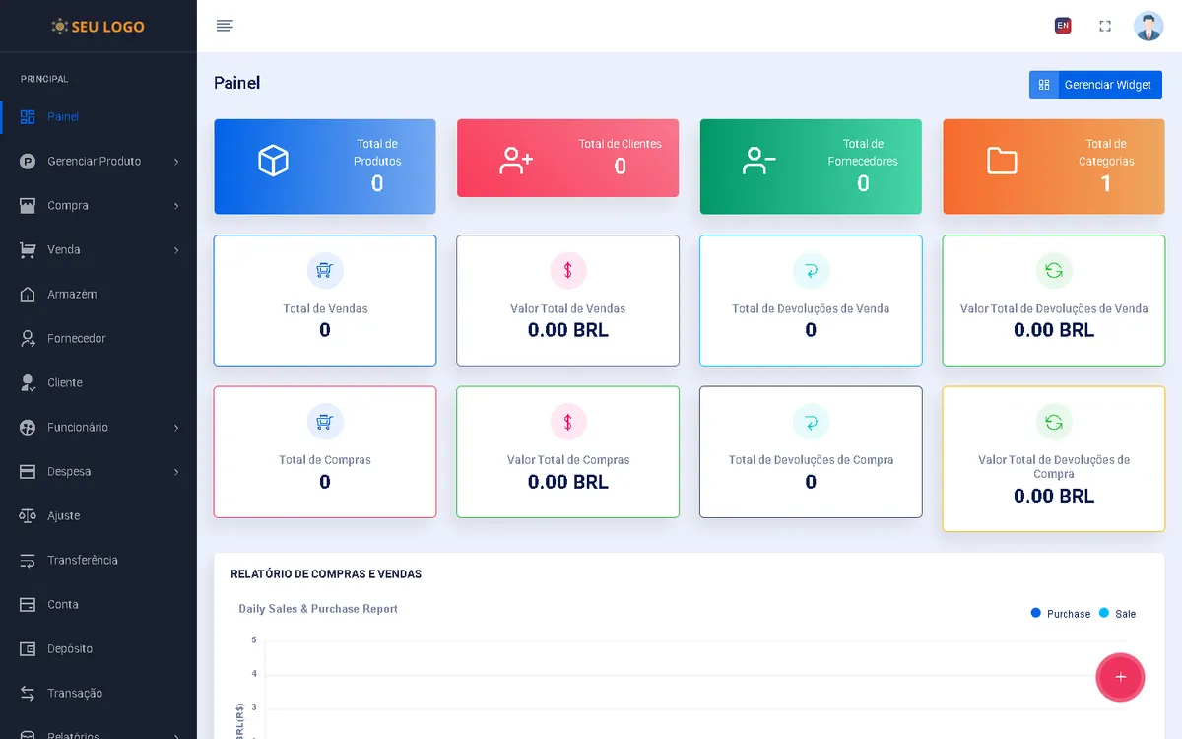Open the user avatar profile menu

coord(1148,26)
